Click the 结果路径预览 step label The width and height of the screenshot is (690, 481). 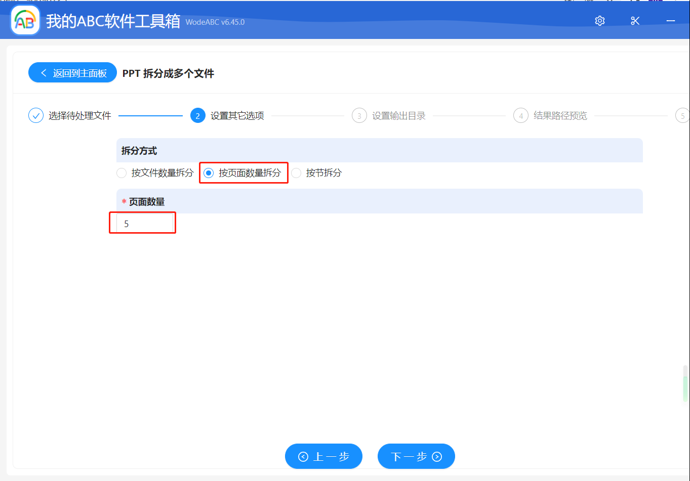(559, 115)
